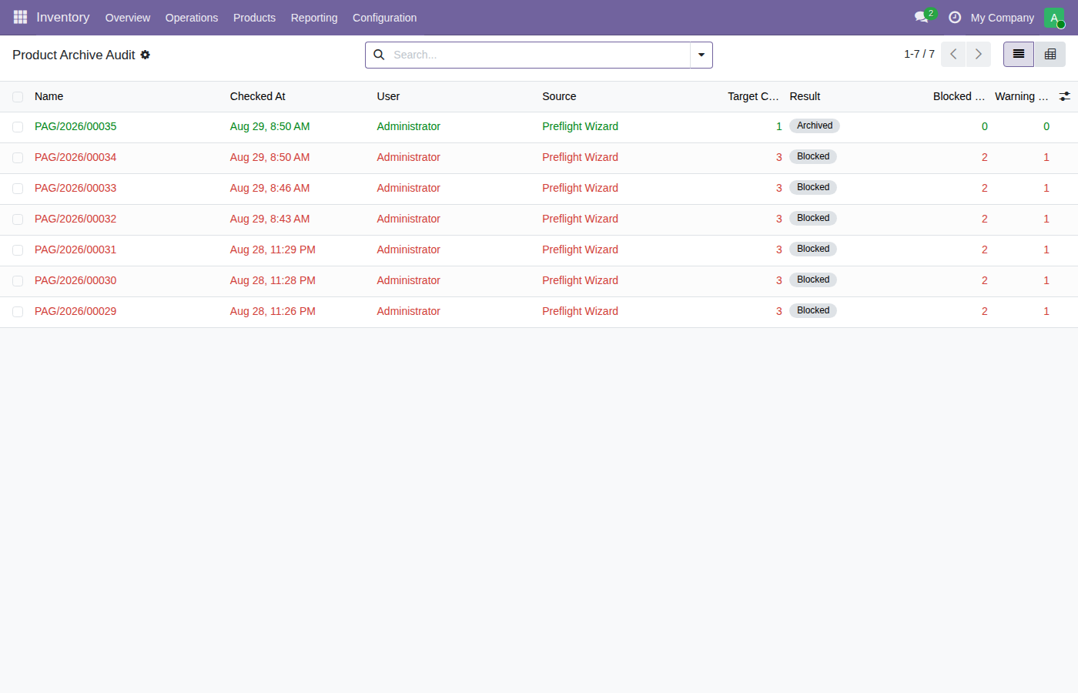This screenshot has height=693, width=1078.
Task: Click Preflight Wizard in row PAG/2026/00032
Action: [x=580, y=219]
